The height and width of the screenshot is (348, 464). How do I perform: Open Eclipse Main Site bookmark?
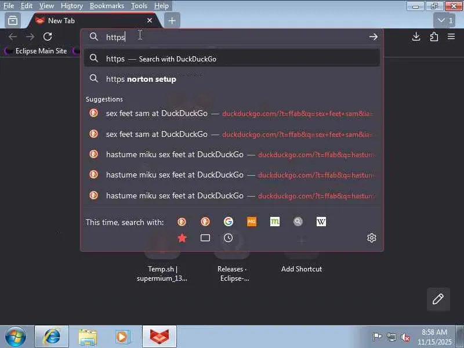coord(36,51)
